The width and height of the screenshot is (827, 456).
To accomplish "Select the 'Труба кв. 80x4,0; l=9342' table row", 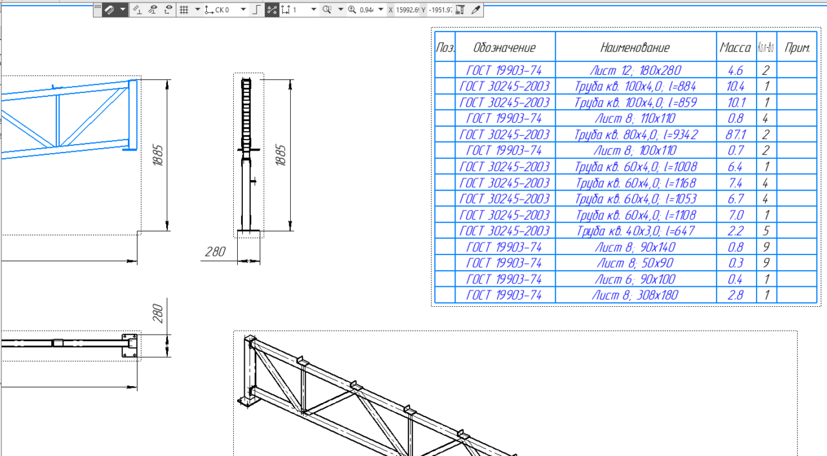I will click(x=627, y=134).
